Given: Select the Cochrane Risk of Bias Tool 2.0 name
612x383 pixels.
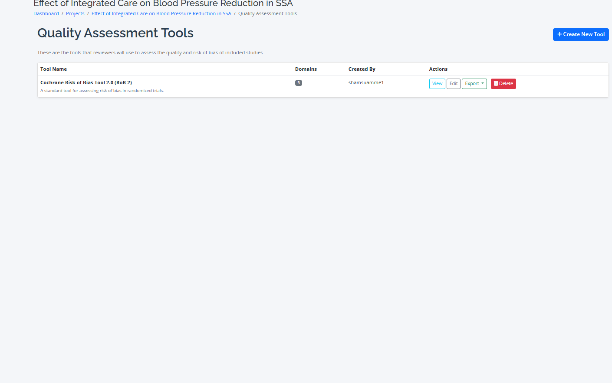Looking at the screenshot, I should [86, 83].
